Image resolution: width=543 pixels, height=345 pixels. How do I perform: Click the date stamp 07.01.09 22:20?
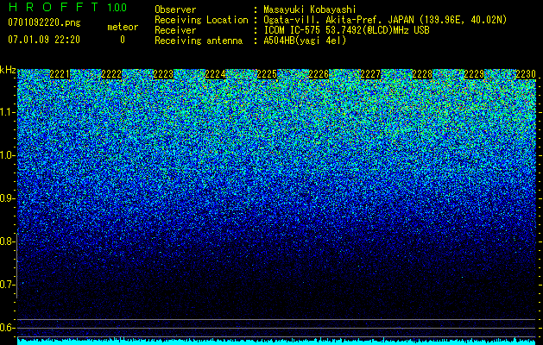point(44,40)
